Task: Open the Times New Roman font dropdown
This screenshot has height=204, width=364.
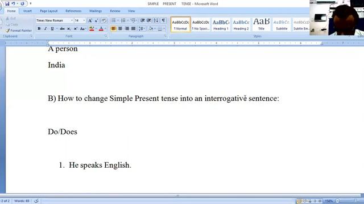Action: (72, 20)
